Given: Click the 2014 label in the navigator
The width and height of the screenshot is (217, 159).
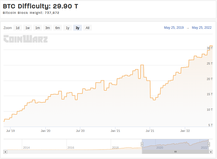Looking at the screenshot, I should click(x=26, y=148).
